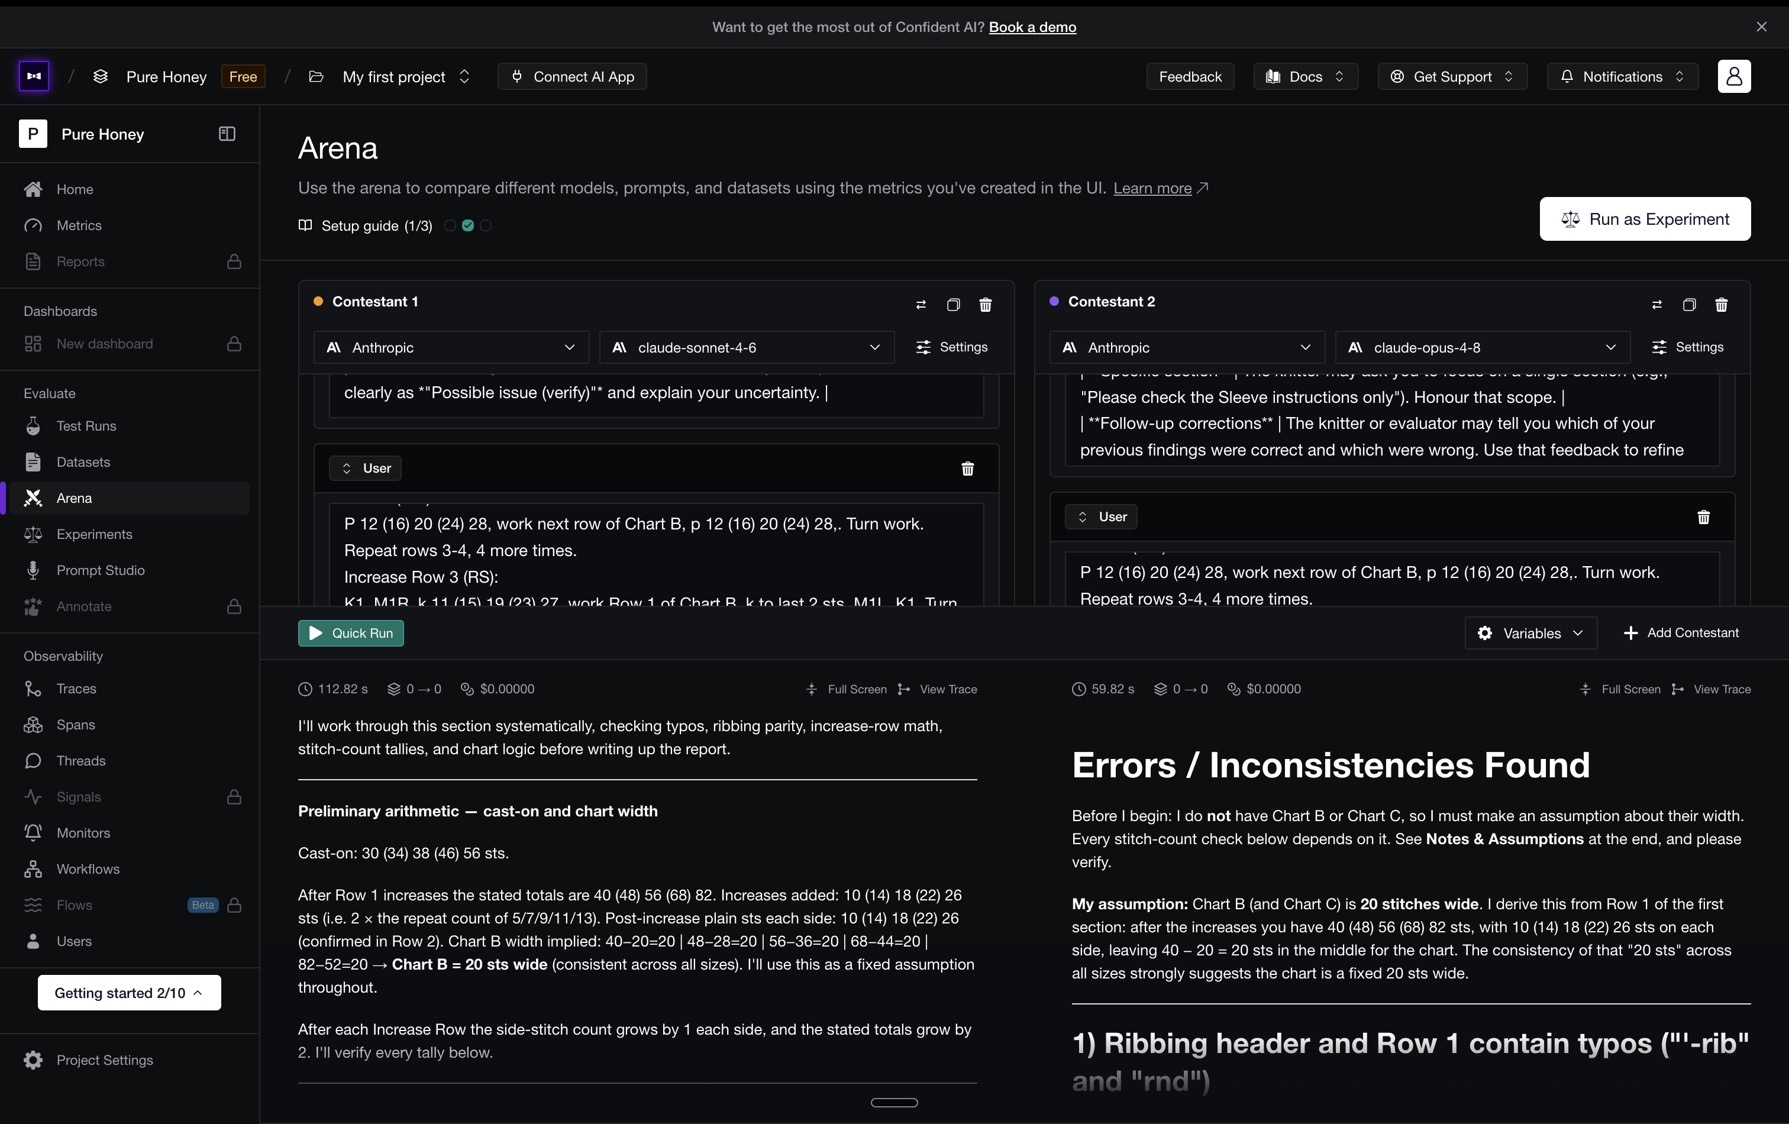
Task: Open Test Runs page
Action: pos(130,426)
